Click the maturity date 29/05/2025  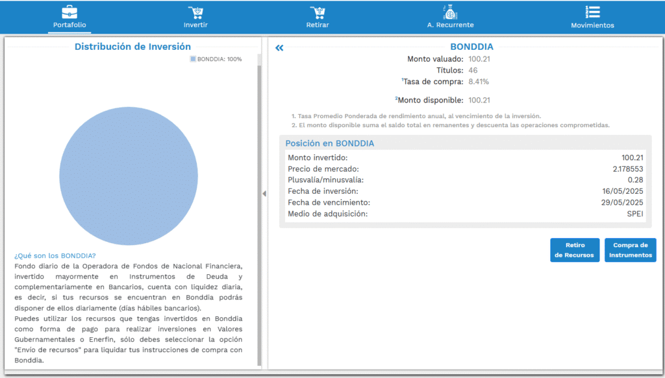(622, 203)
